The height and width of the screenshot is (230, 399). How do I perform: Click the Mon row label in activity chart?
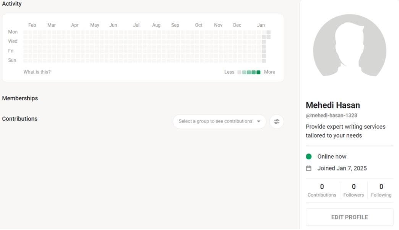[13, 32]
